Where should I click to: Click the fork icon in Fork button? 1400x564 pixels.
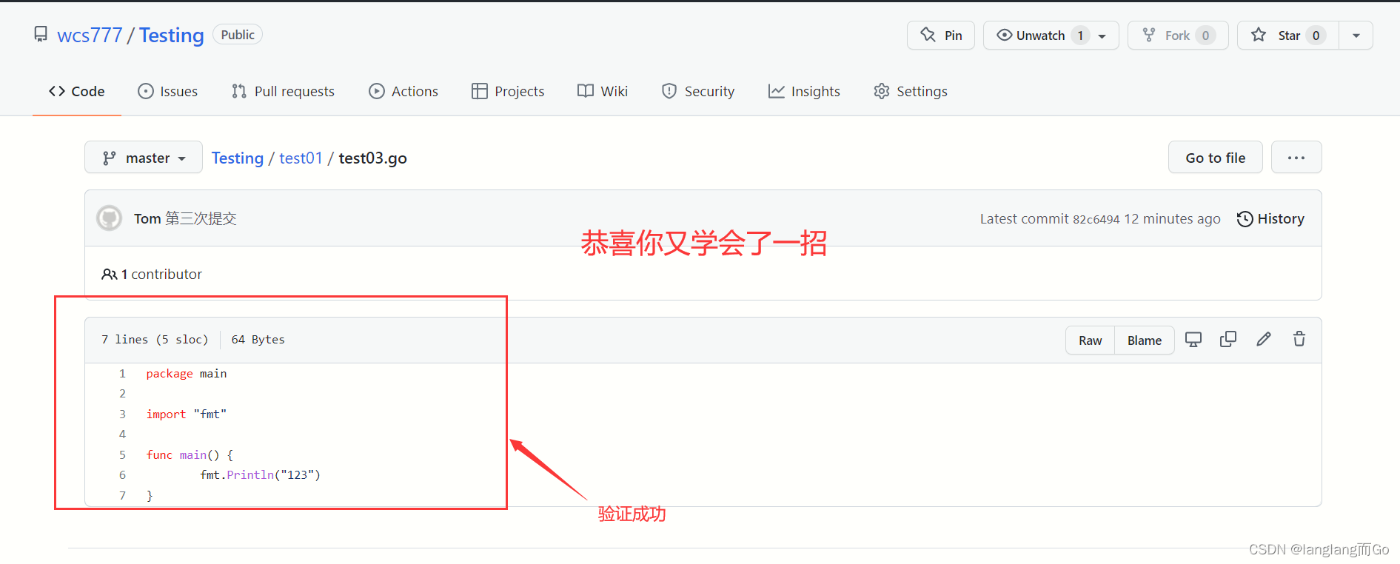[x=1149, y=35]
